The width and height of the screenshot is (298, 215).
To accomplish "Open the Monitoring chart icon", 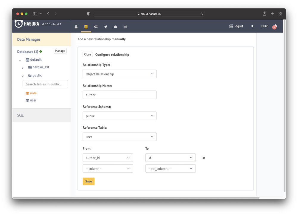I will point(125,26).
